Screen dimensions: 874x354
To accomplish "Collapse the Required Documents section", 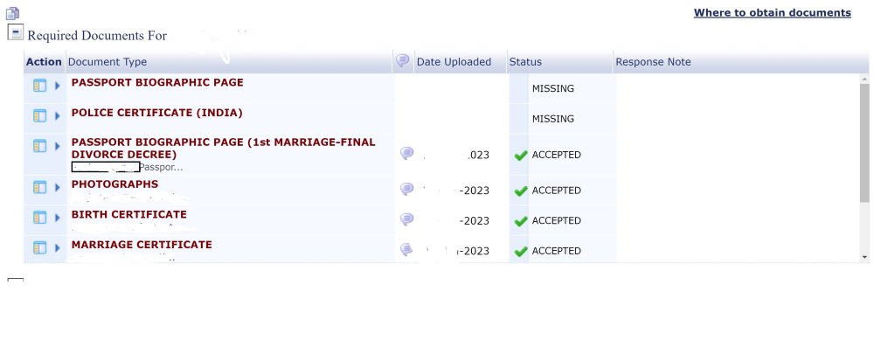I will (16, 32).
